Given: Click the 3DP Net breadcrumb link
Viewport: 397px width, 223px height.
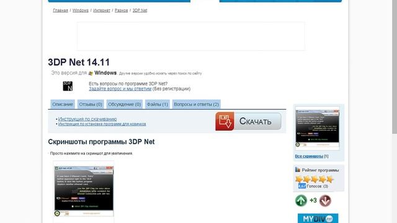Looking at the screenshot, I should click(x=140, y=11).
